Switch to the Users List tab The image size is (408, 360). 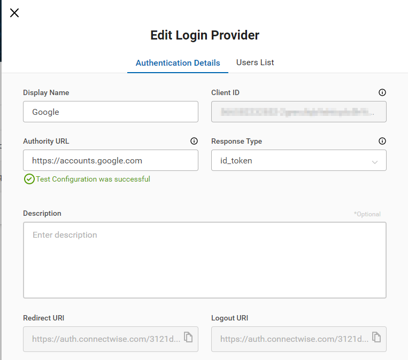pos(255,62)
